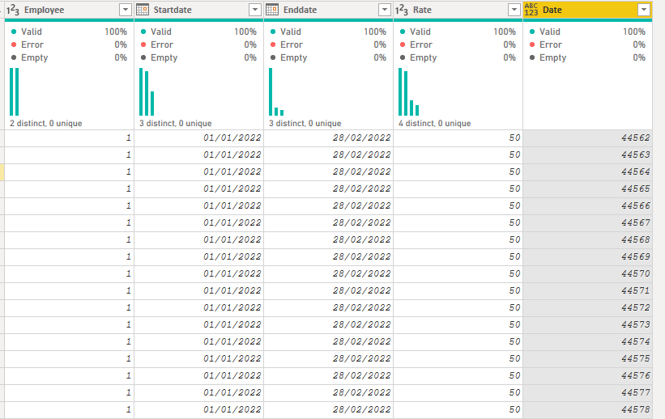Image resolution: width=665 pixels, height=419 pixels.
Task: Click the Startdate column distribution histogram
Action: (147, 91)
